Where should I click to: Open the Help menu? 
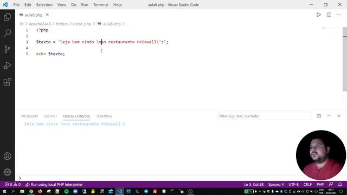pos(118,5)
